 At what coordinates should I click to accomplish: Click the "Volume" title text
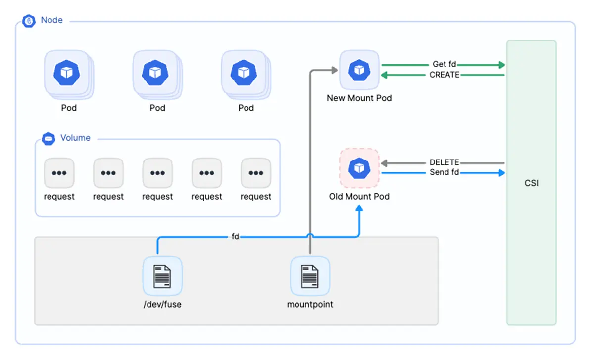point(75,138)
